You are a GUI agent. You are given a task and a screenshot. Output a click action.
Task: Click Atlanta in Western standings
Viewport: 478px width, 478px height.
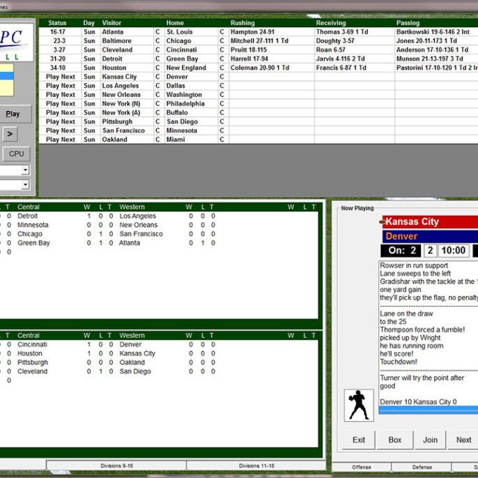(x=130, y=243)
